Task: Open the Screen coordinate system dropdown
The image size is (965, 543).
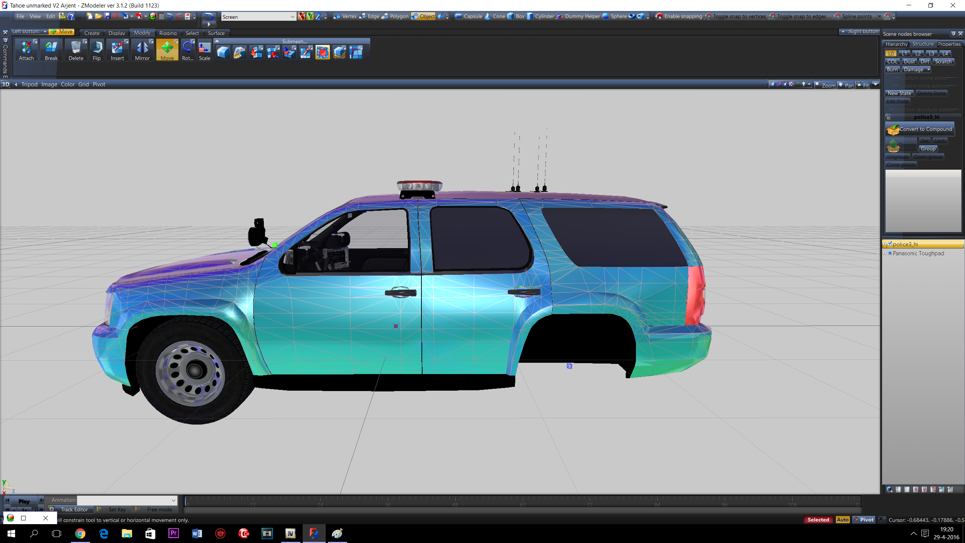Action: (x=292, y=17)
